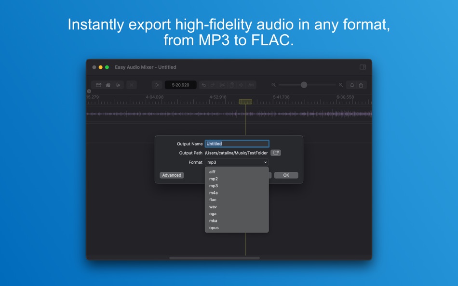The image size is (458, 286).
Task: Select aiff from format list
Action: (237, 171)
